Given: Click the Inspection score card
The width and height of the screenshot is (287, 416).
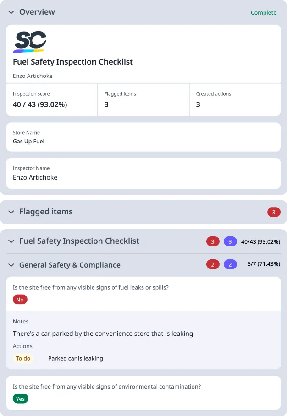Looking at the screenshot, I should pyautogui.click(x=51, y=100).
